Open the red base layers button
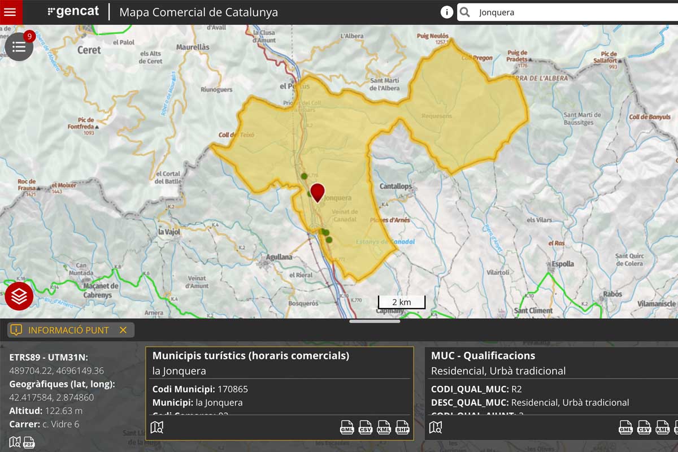The image size is (678, 452). point(19,296)
